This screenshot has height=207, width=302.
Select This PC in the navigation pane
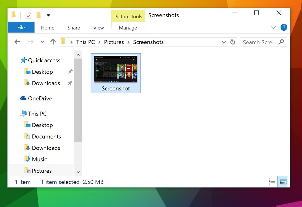[33, 113]
